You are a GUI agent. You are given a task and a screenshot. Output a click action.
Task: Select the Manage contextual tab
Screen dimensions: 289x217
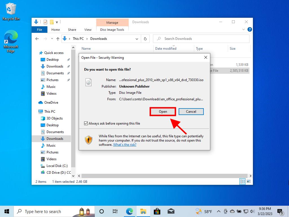tap(112, 23)
